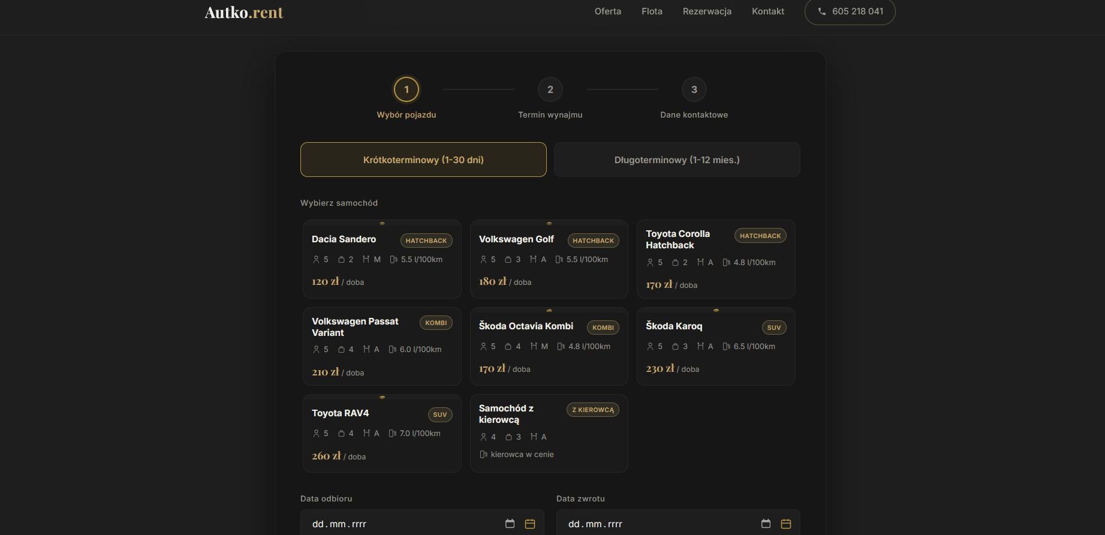
Task: Click the seats icon on Toyota RAV4 card
Action: tap(316, 434)
